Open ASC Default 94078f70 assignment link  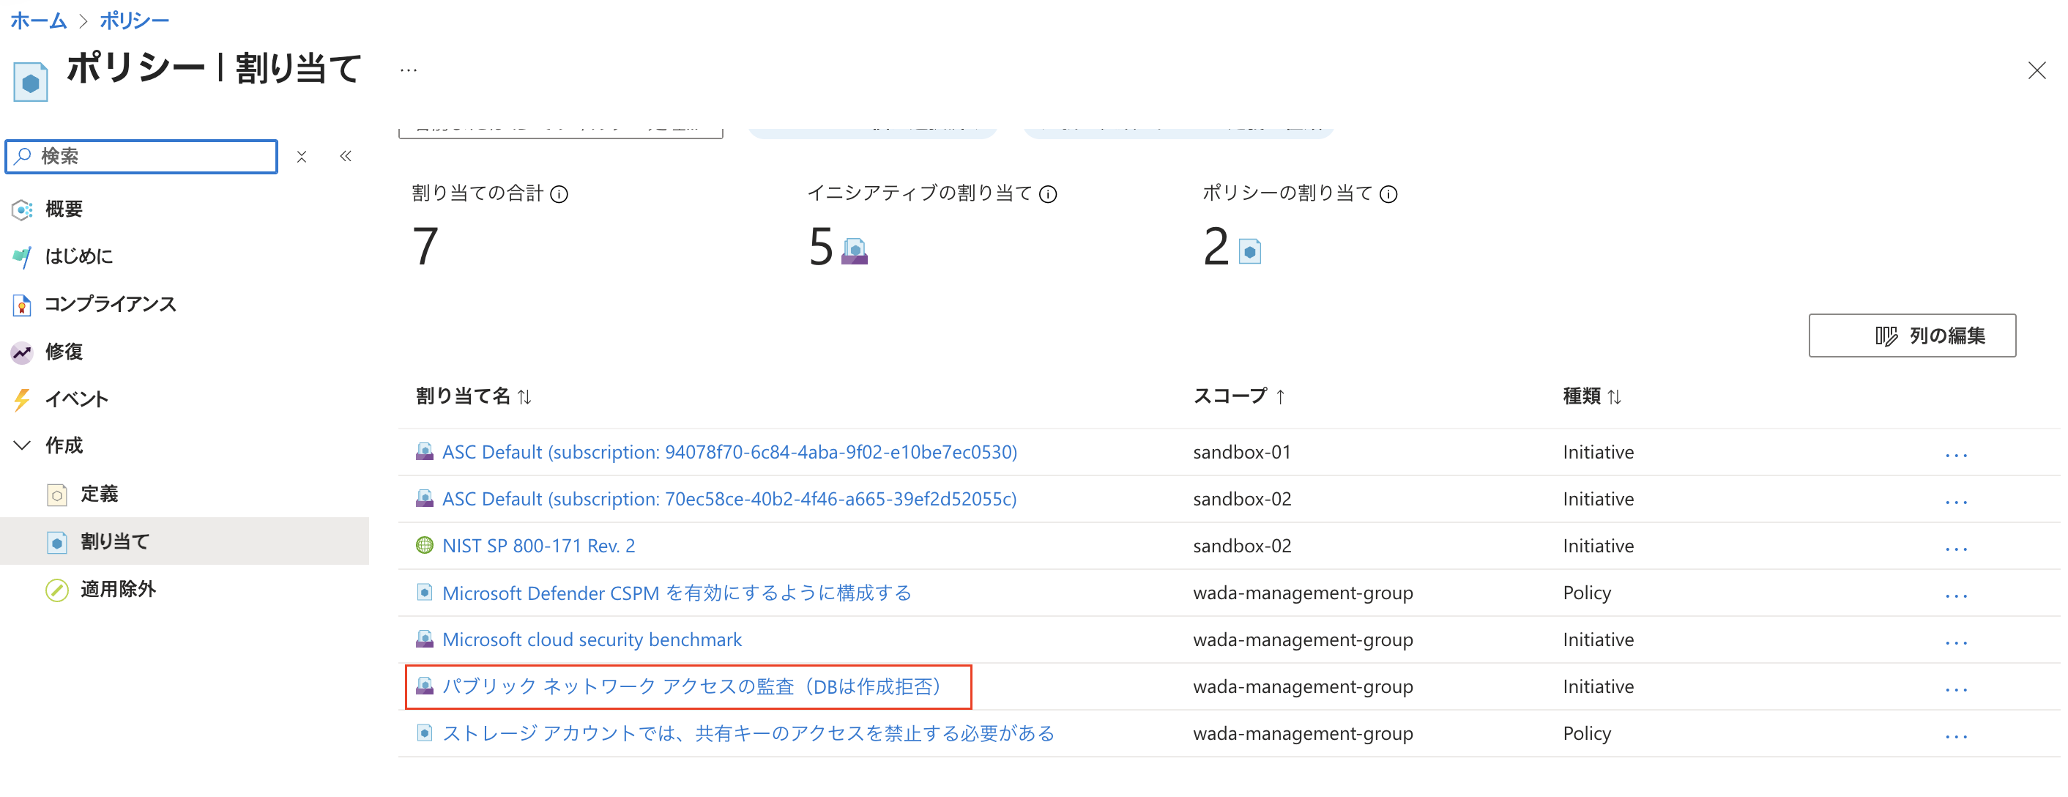point(730,451)
